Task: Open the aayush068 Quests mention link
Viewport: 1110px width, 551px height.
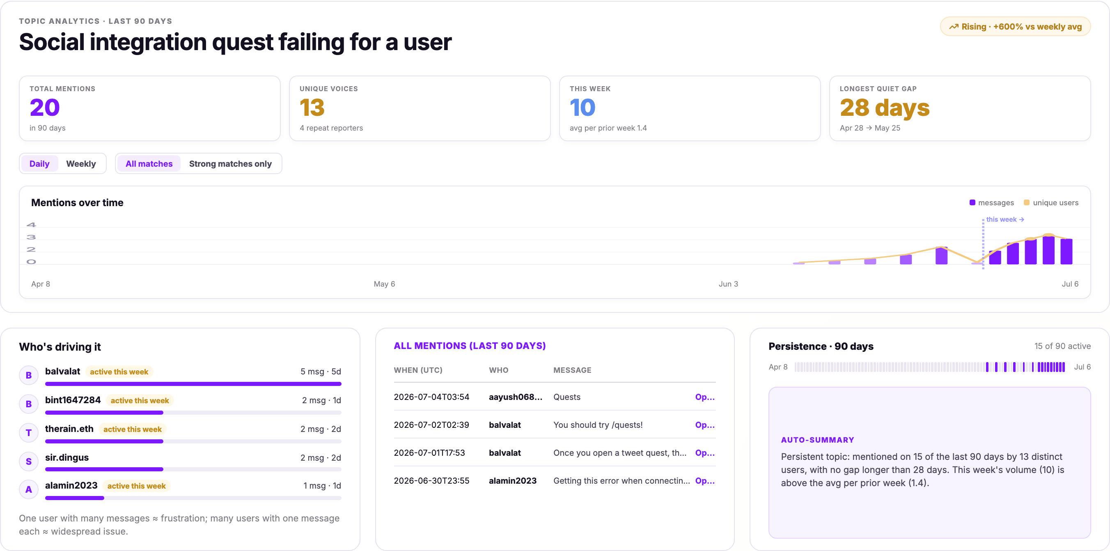Action: point(705,397)
